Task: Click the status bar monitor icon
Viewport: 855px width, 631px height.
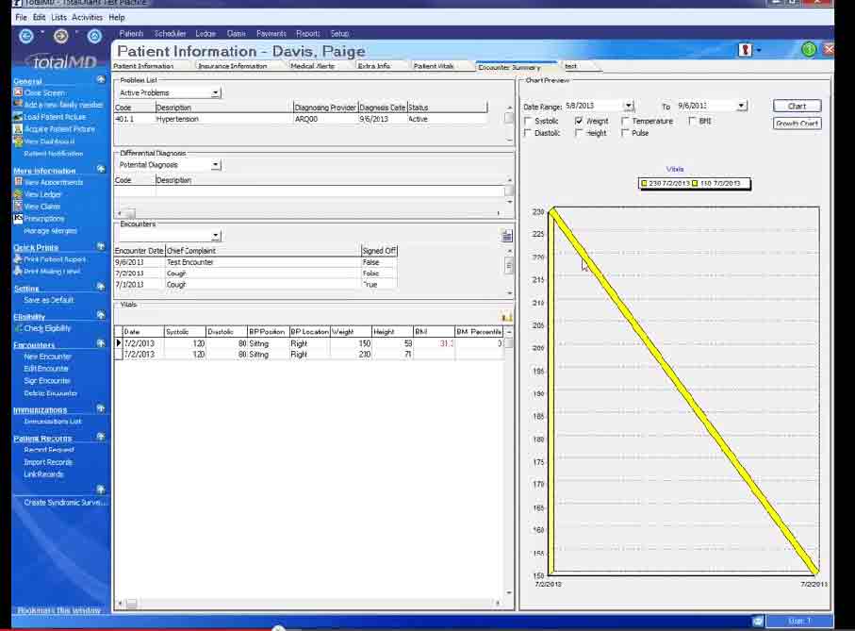Action: 757,621
